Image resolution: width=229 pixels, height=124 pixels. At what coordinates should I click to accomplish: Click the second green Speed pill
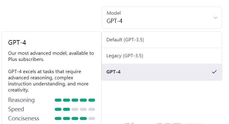click(x=66, y=109)
